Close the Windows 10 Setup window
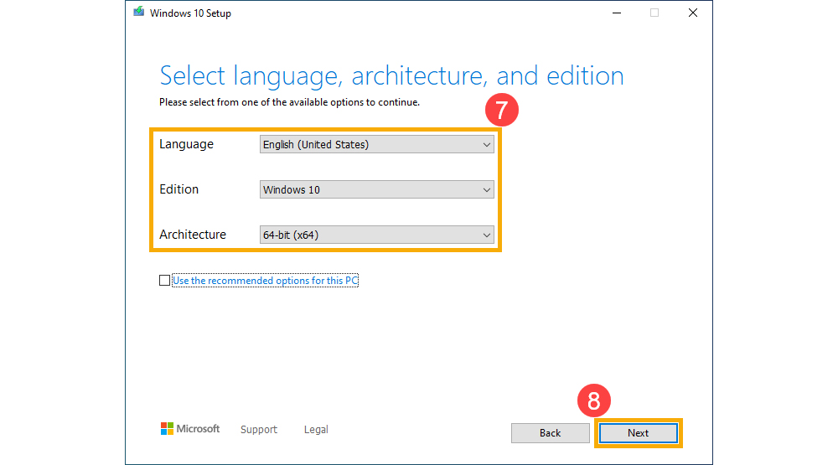838x465 pixels. pos(693,13)
